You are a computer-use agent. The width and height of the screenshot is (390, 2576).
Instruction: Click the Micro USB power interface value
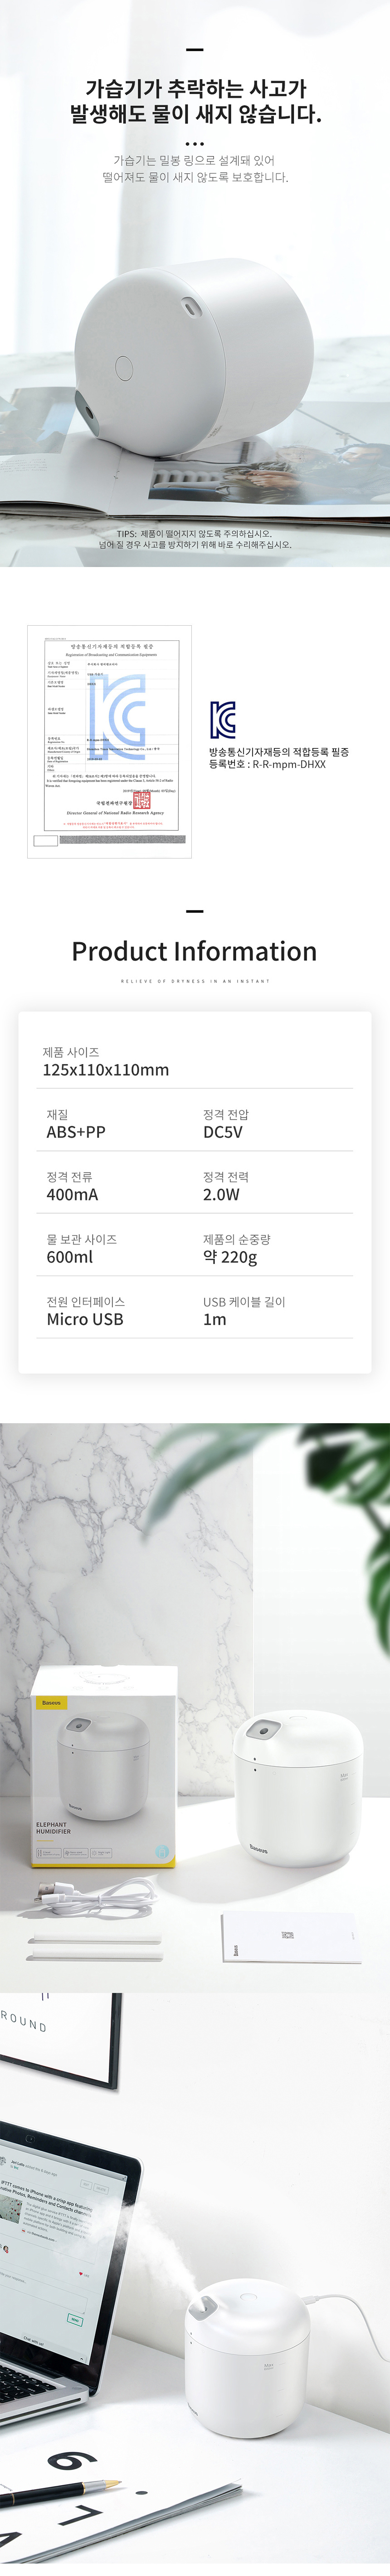coord(85,1319)
